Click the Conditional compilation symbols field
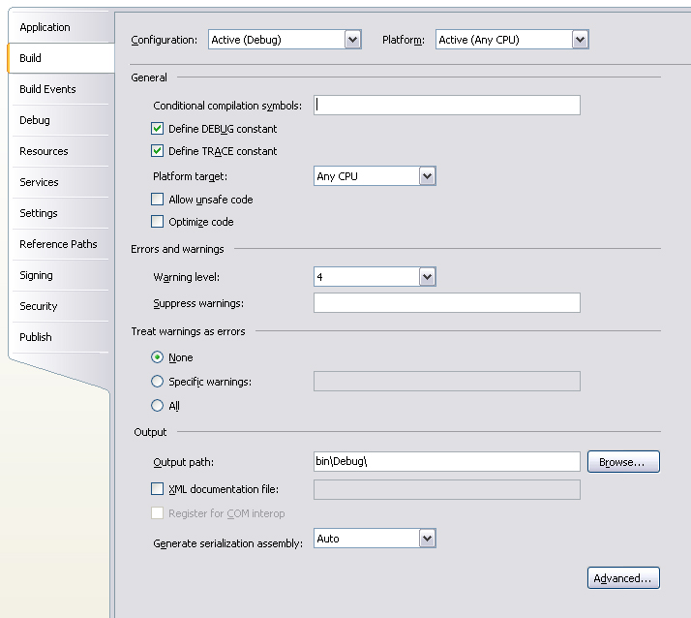This screenshot has width=691, height=618. point(447,106)
